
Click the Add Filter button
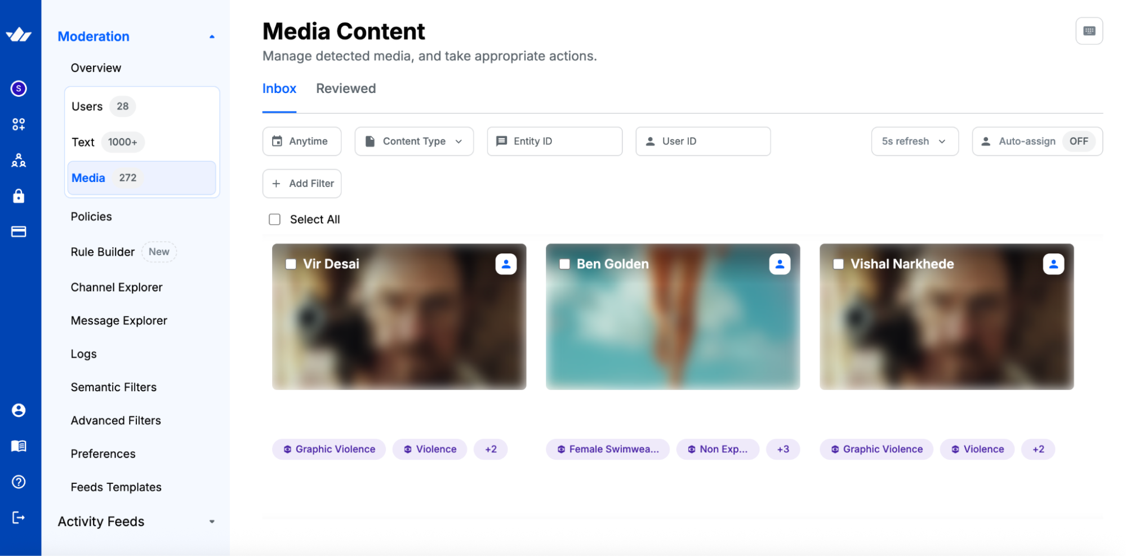coord(301,184)
